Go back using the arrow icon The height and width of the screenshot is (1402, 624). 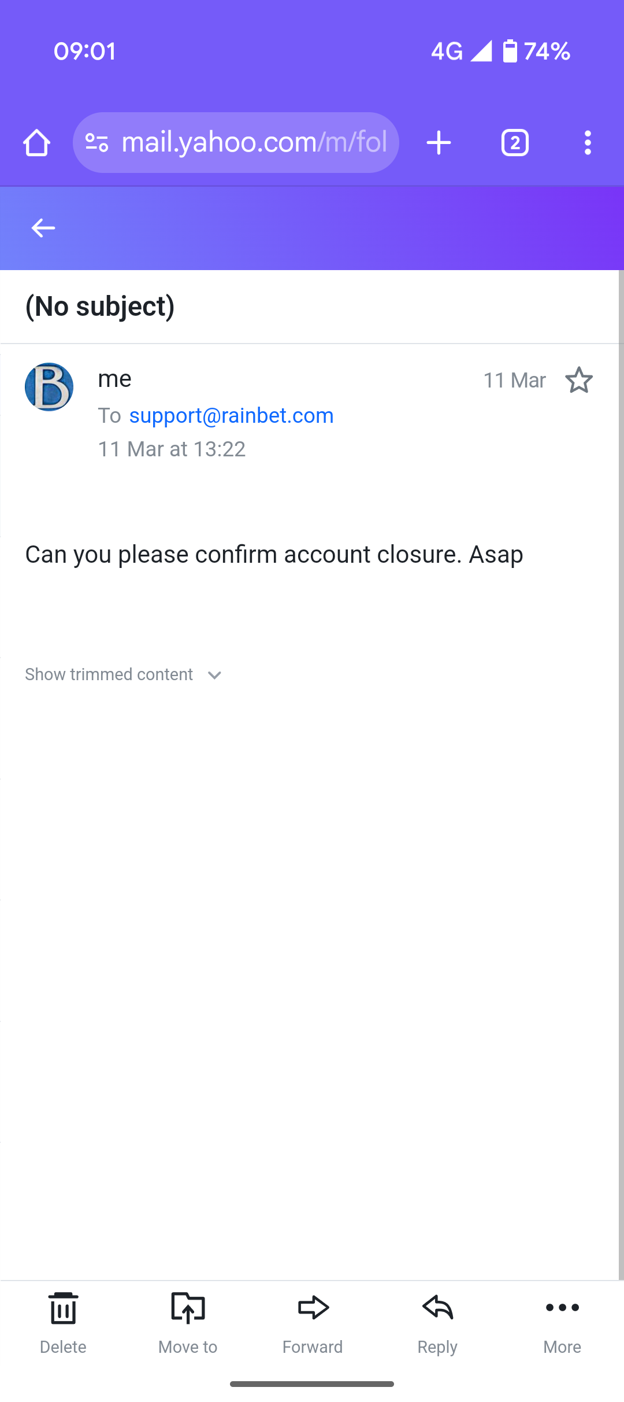[x=43, y=228]
